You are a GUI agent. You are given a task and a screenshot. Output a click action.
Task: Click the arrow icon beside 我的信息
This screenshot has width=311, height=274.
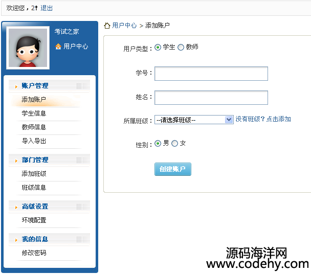coord(16,240)
